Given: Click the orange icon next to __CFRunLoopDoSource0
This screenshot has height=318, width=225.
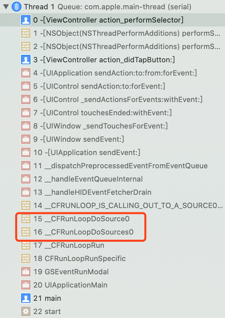Looking at the screenshot, I should pyautogui.click(x=25, y=219).
